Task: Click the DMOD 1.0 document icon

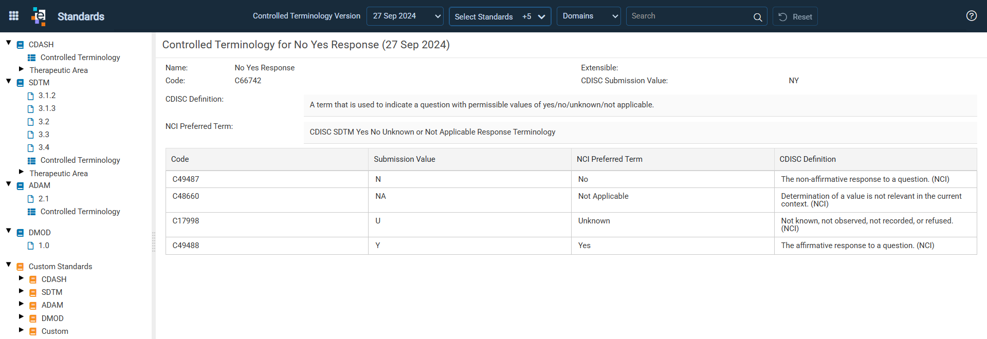Action: pyautogui.click(x=31, y=246)
